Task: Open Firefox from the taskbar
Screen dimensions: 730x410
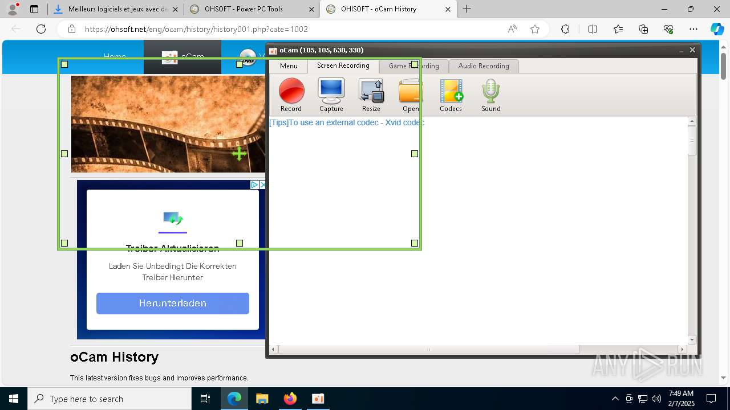Action: click(290, 399)
